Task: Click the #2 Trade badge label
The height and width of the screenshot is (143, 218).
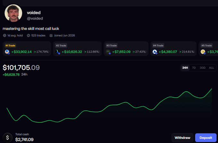Action: pos(61,45)
